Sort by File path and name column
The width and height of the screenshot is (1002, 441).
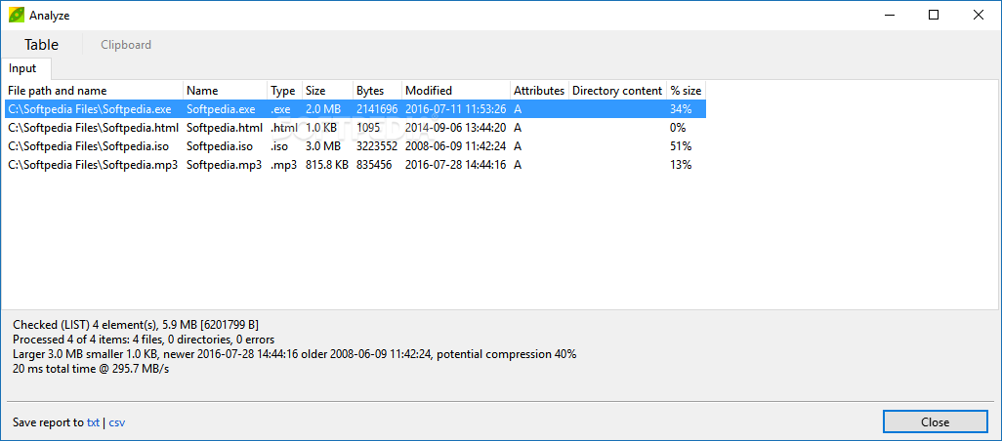pyautogui.click(x=94, y=91)
